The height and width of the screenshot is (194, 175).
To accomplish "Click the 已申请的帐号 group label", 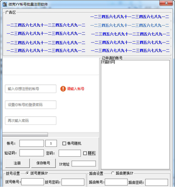I will click(x=112, y=58).
